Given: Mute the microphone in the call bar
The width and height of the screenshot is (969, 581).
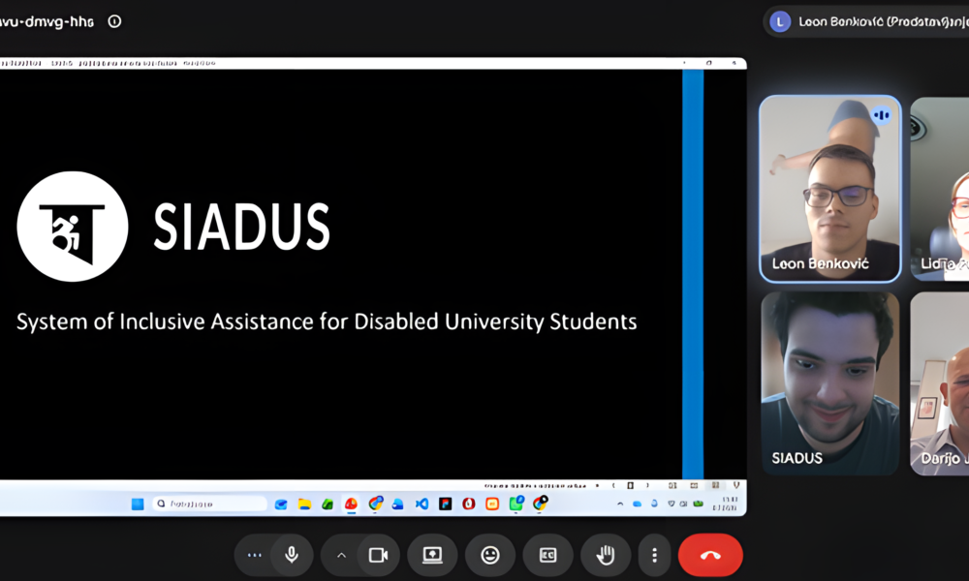Looking at the screenshot, I should (x=292, y=555).
